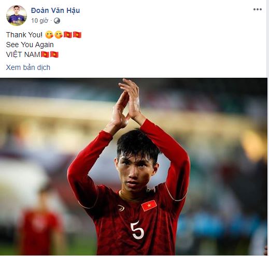The image size is (269, 256).
Task: Click first Vietnam flag emoji after Thank You
Action: click(x=68, y=35)
